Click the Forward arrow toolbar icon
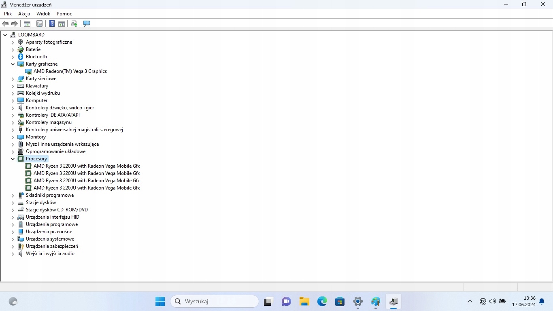The width and height of the screenshot is (553, 311). pos(15,24)
